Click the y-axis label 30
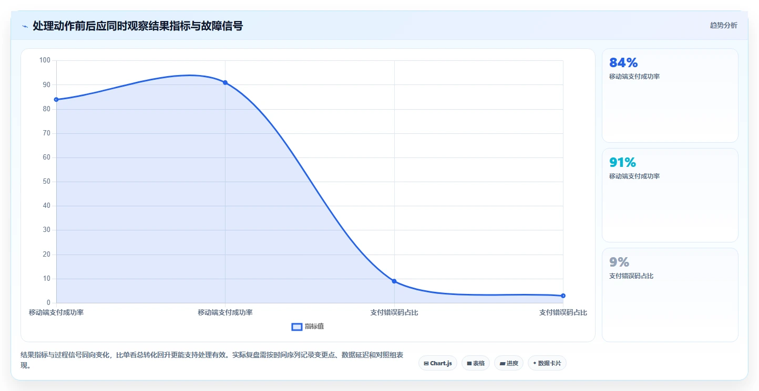 (x=47, y=230)
